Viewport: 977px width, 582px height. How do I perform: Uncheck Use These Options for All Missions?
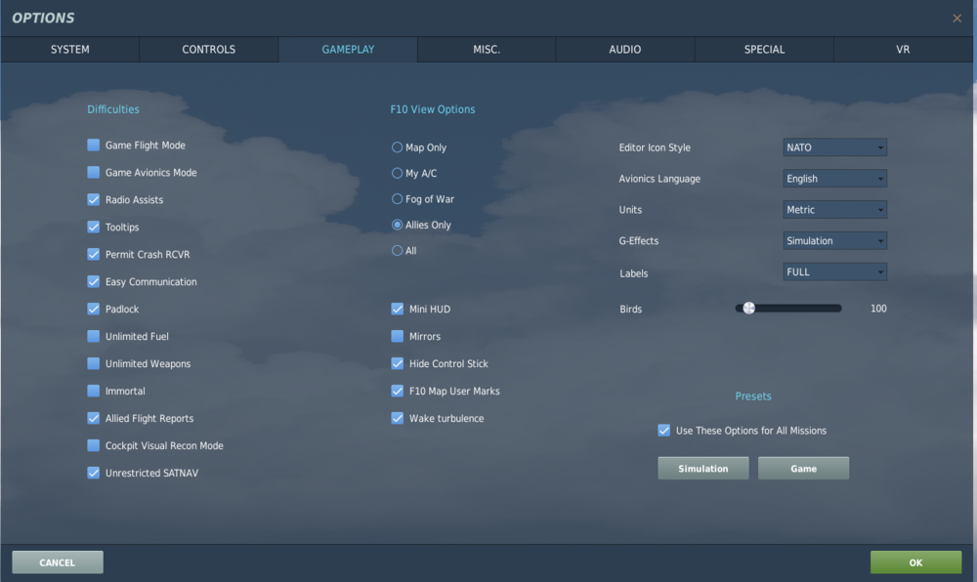pos(662,431)
